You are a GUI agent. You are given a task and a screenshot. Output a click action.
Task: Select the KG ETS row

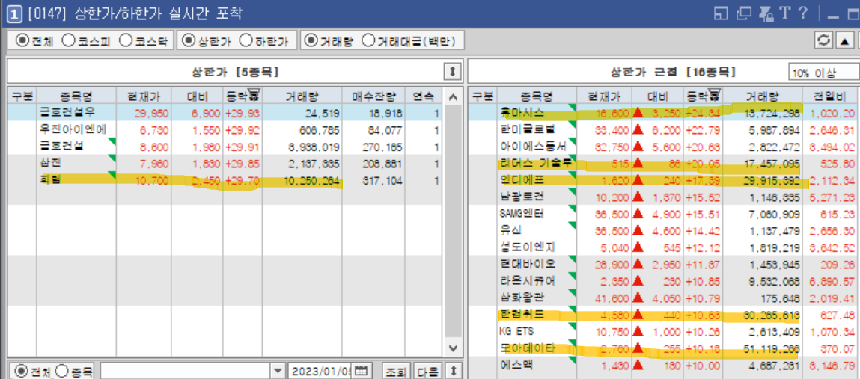pyautogui.click(x=664, y=331)
